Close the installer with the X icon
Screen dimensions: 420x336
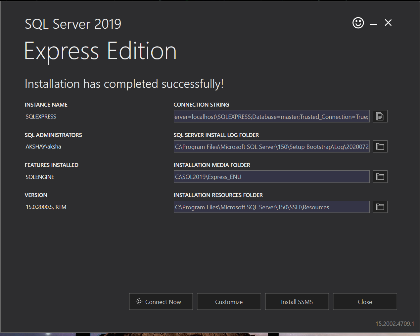tap(388, 22)
